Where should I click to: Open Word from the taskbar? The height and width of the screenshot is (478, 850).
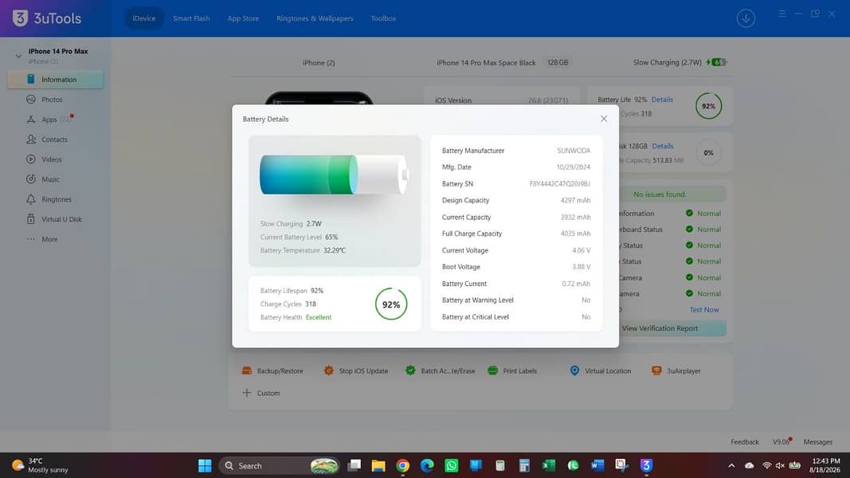pos(597,465)
